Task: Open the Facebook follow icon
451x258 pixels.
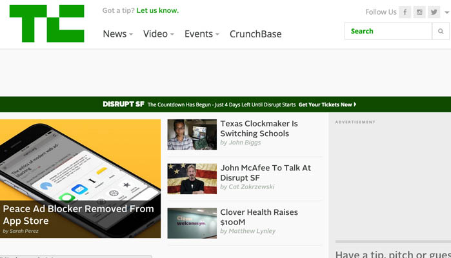Action: coord(405,12)
